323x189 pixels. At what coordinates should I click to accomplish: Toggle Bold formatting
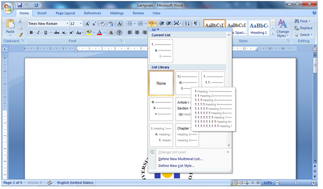(31, 33)
